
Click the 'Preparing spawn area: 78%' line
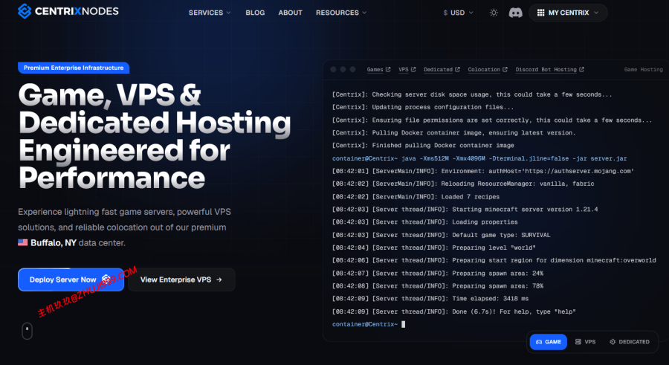click(x=438, y=286)
